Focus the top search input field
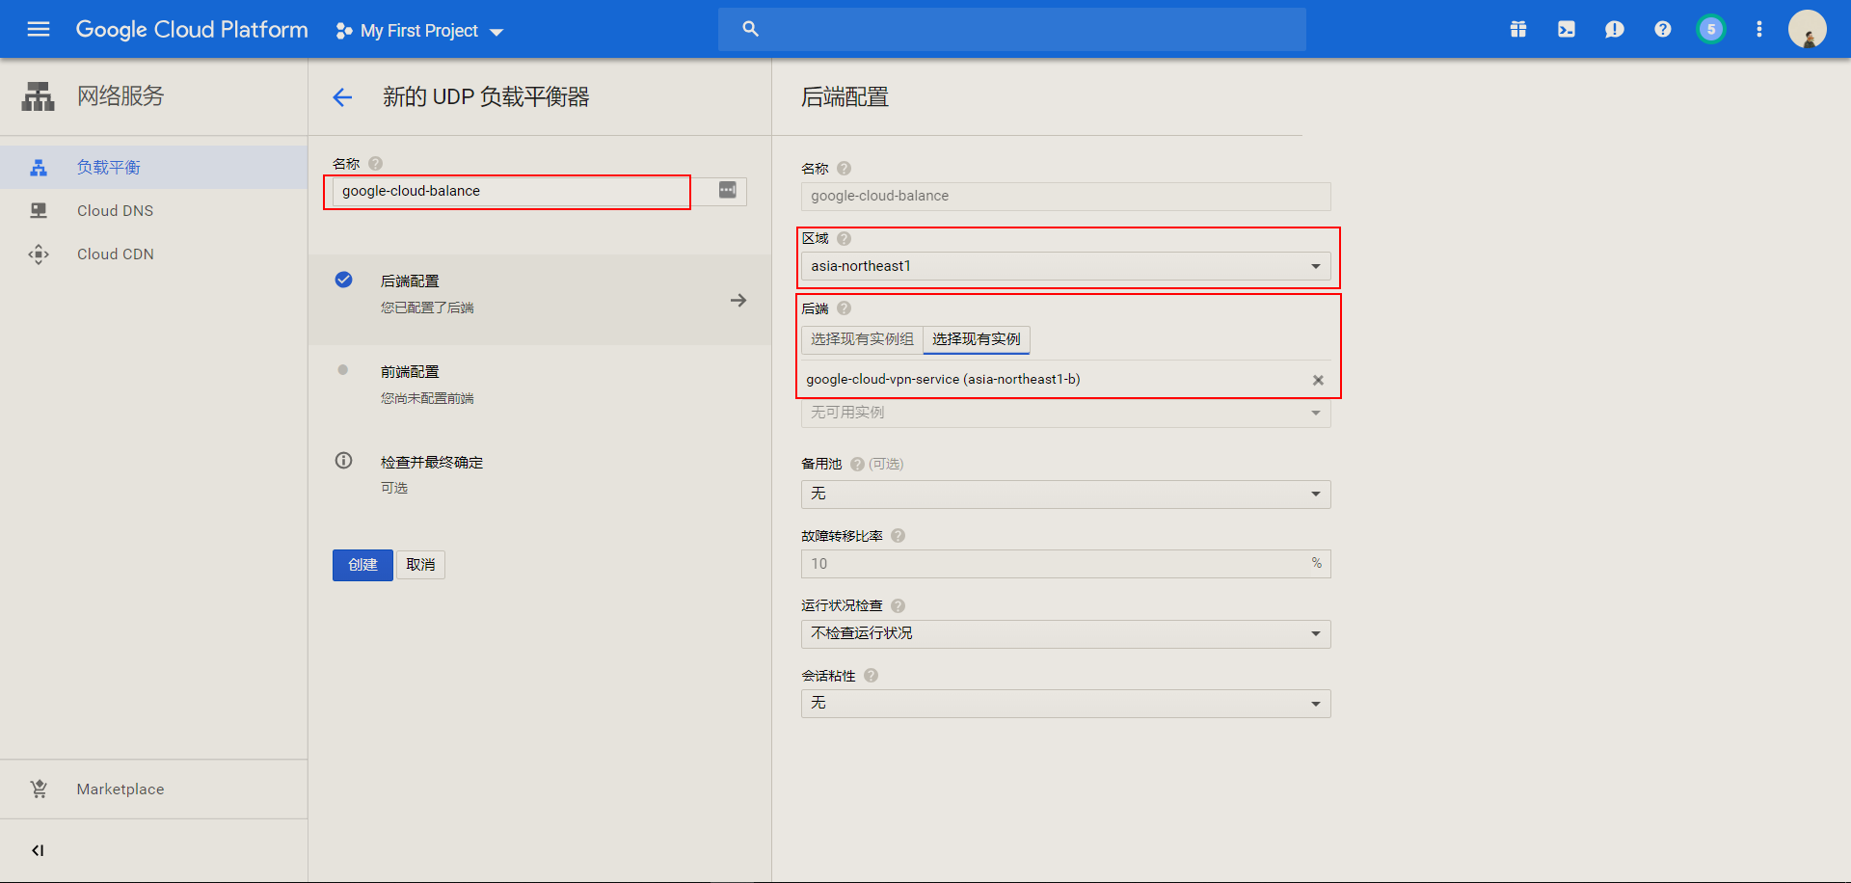This screenshot has width=1851, height=883. click(x=1011, y=29)
